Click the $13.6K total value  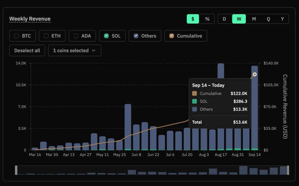coord(240,122)
